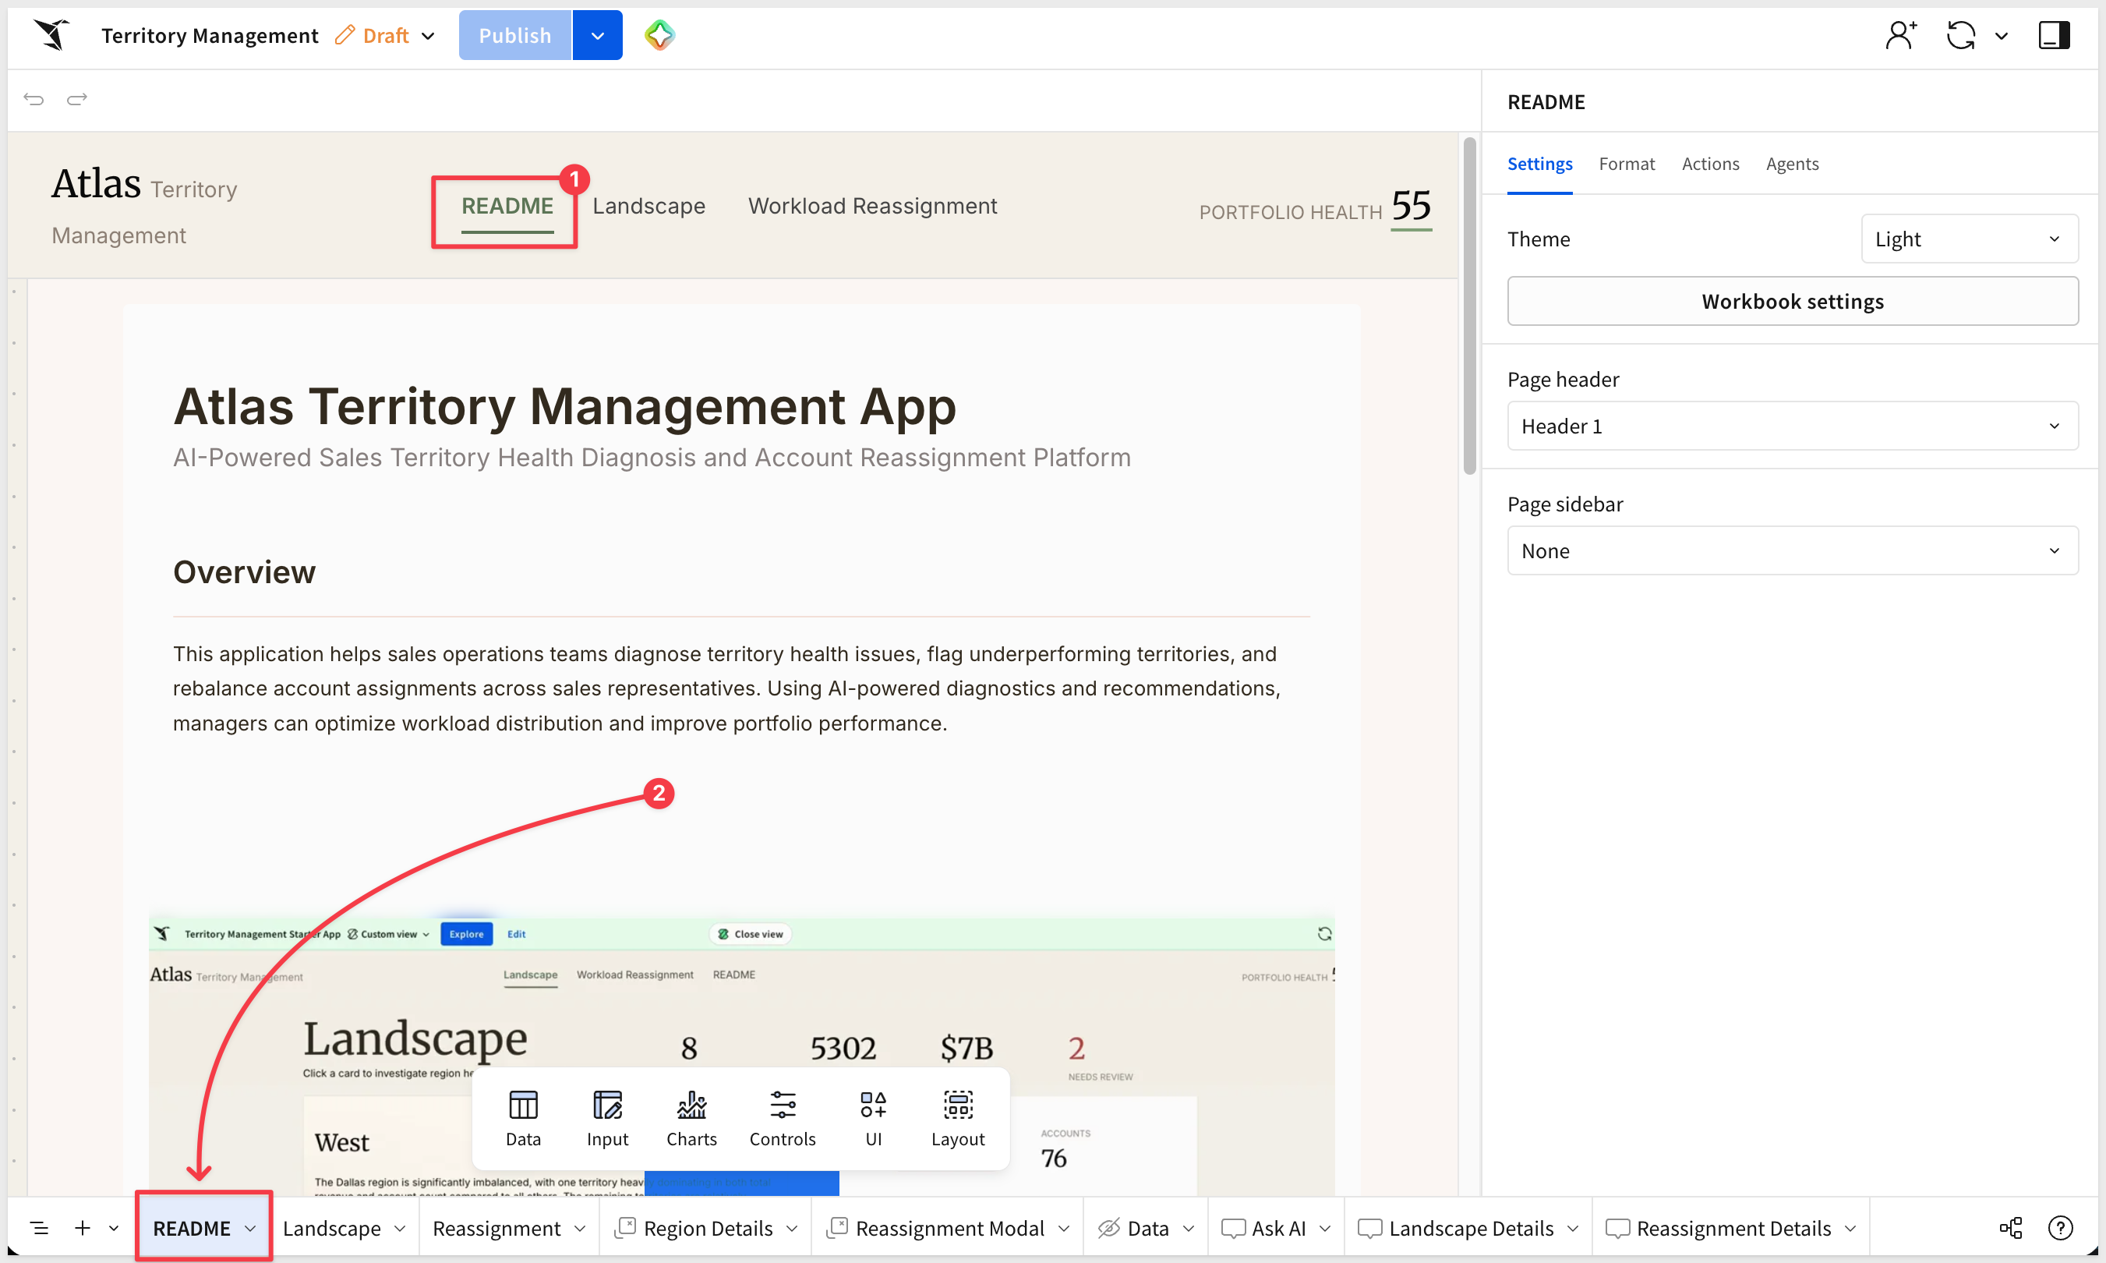Open the Theme Light dropdown

click(1969, 239)
